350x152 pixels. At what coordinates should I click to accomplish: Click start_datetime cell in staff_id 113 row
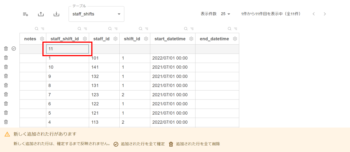[x=173, y=122]
